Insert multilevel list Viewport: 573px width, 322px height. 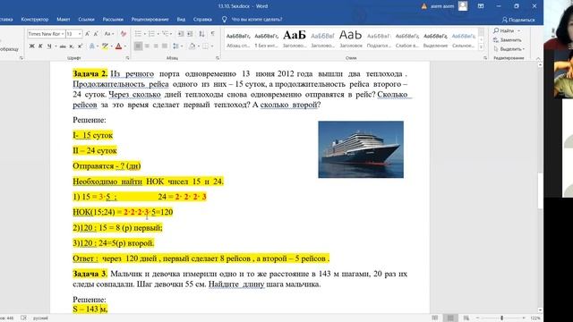(x=165, y=34)
